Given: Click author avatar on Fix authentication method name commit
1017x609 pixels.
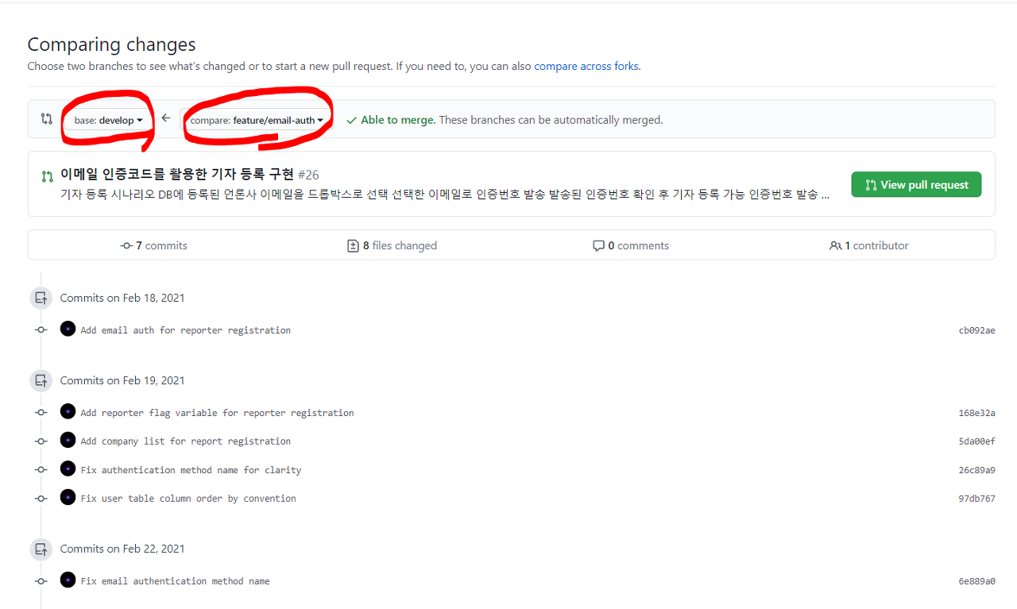Looking at the screenshot, I should pyautogui.click(x=68, y=468).
